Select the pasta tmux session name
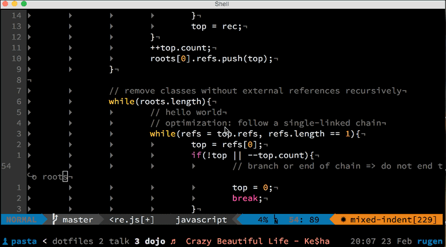The width and height of the screenshot is (446, 247). point(24,242)
